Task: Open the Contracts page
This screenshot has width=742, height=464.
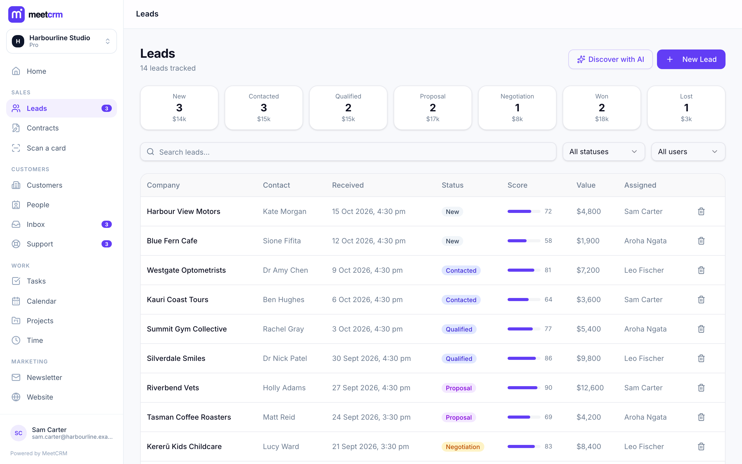Action: 62,128
